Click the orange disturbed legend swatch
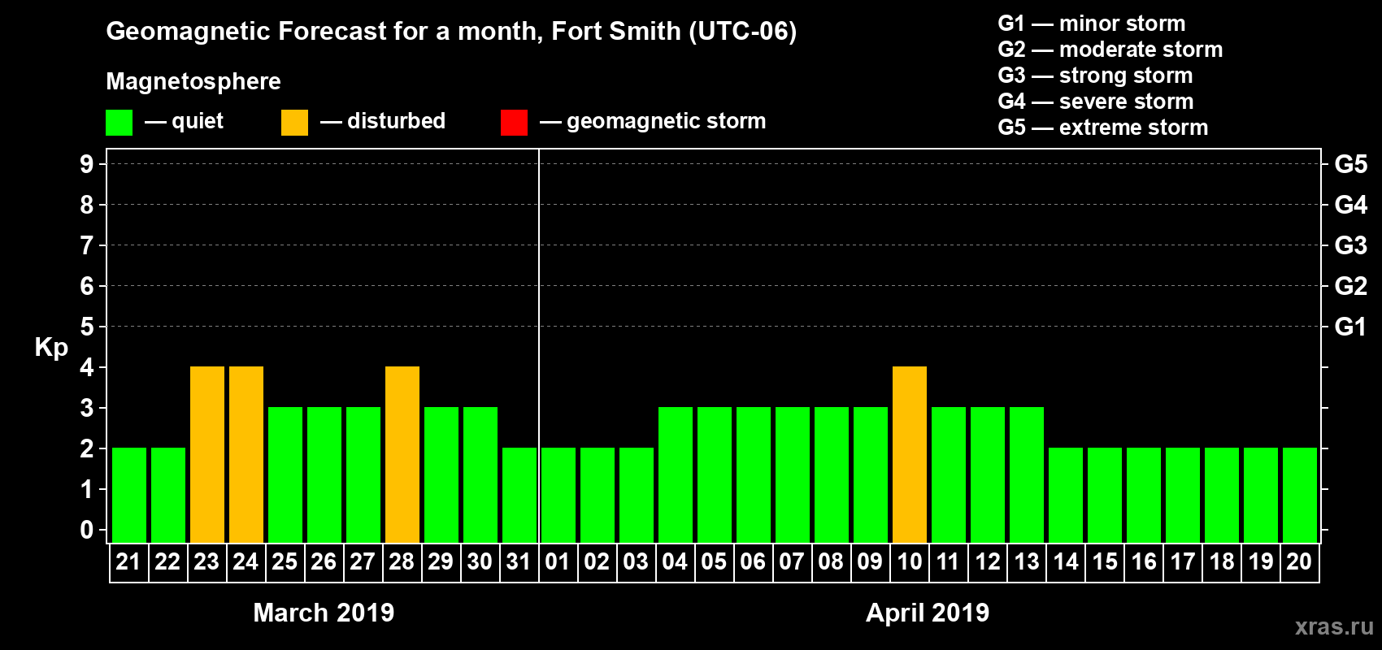 (x=295, y=123)
